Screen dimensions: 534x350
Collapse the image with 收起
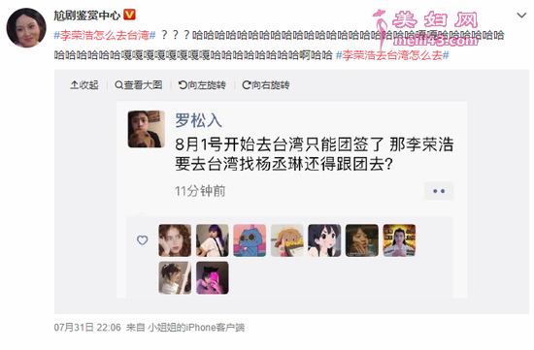84,85
